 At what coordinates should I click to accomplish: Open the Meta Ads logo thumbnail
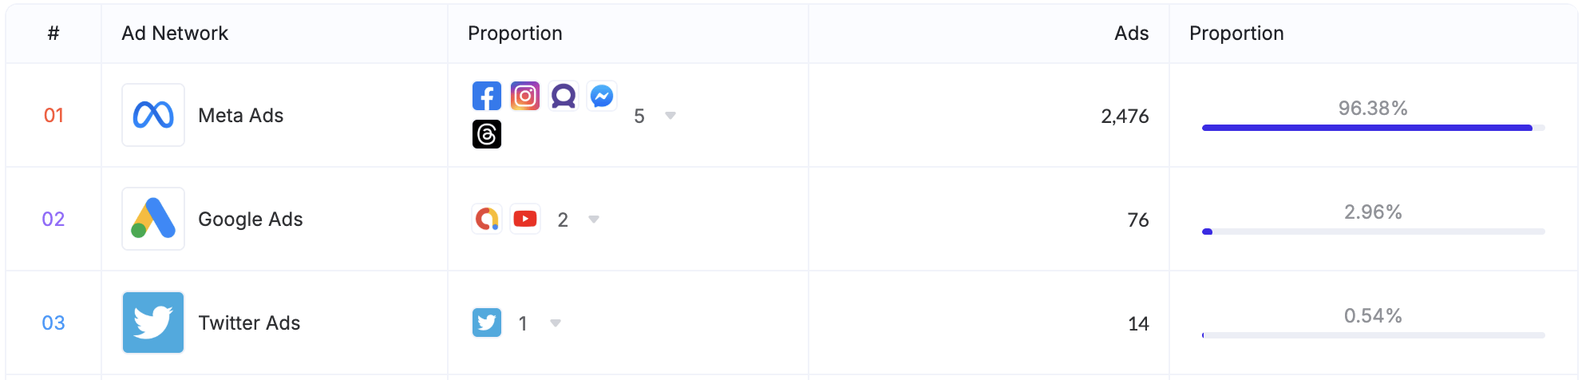coord(153,115)
